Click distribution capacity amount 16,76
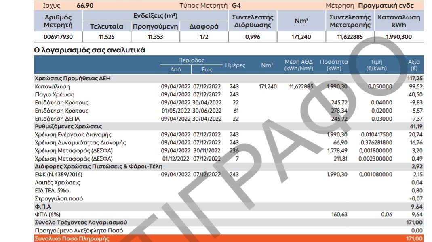The width and height of the screenshot is (432, 242). click(416, 142)
